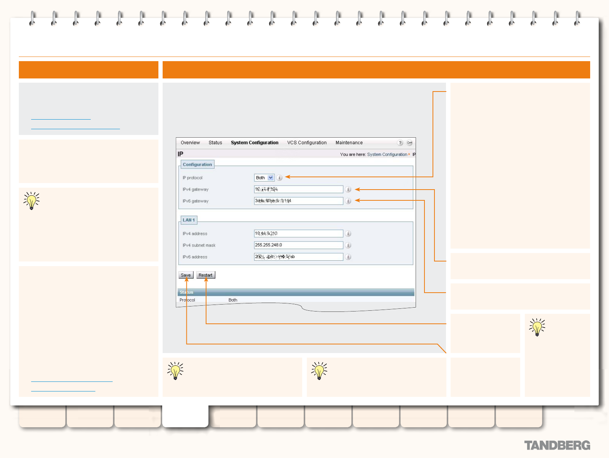Open the help question mark icon
609x458 pixels.
point(400,143)
